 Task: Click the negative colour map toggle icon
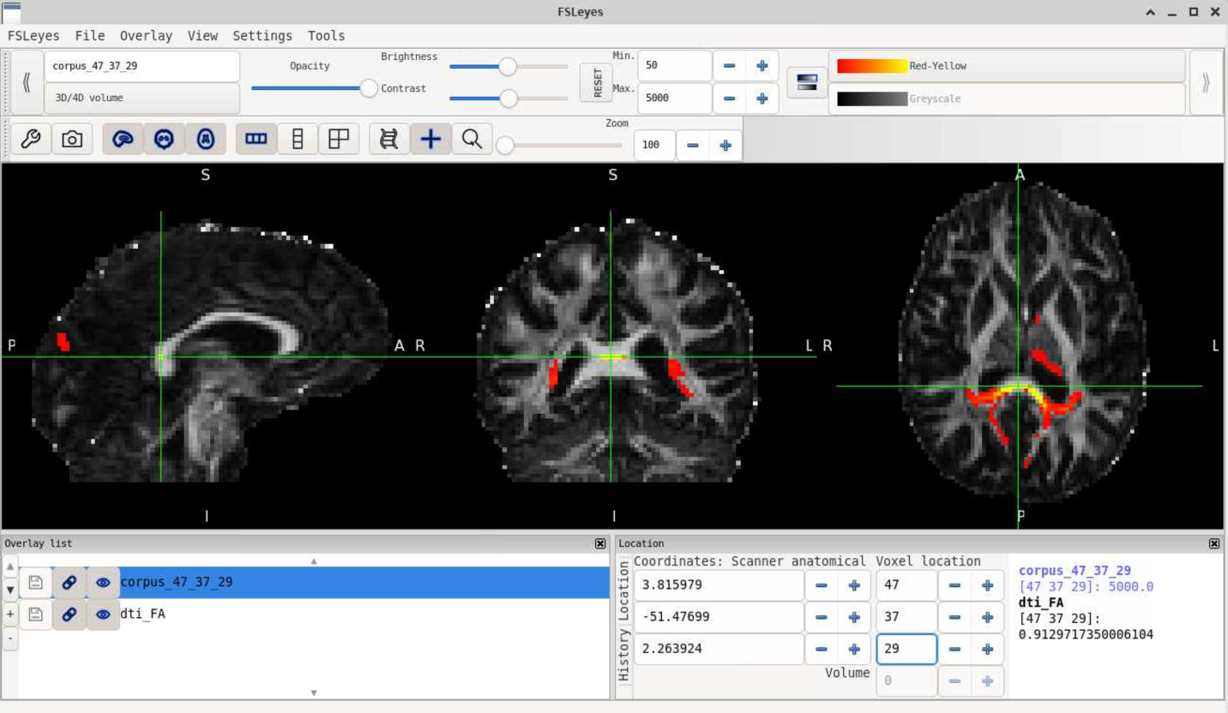(x=807, y=82)
